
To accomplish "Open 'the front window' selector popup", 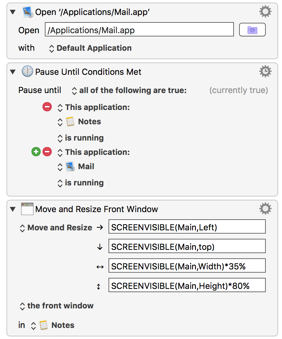I will point(57,306).
